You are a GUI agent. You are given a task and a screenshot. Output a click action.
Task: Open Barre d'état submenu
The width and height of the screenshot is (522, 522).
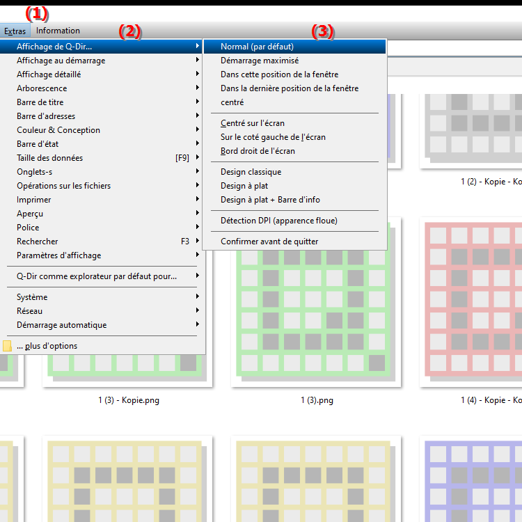tap(101, 144)
